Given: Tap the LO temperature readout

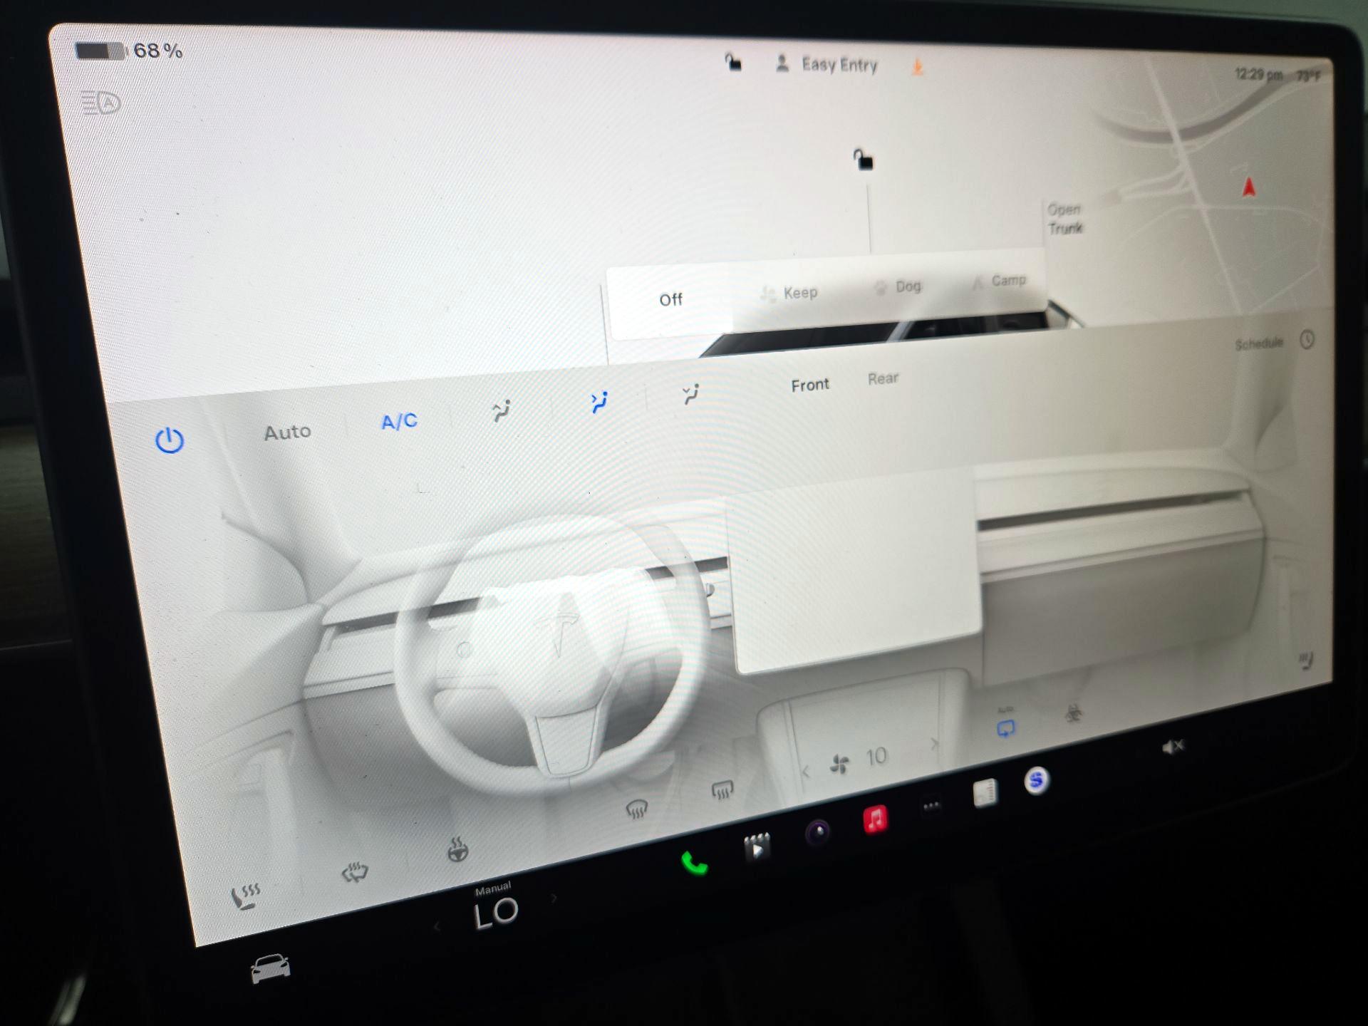Looking at the screenshot, I should coord(496,913).
